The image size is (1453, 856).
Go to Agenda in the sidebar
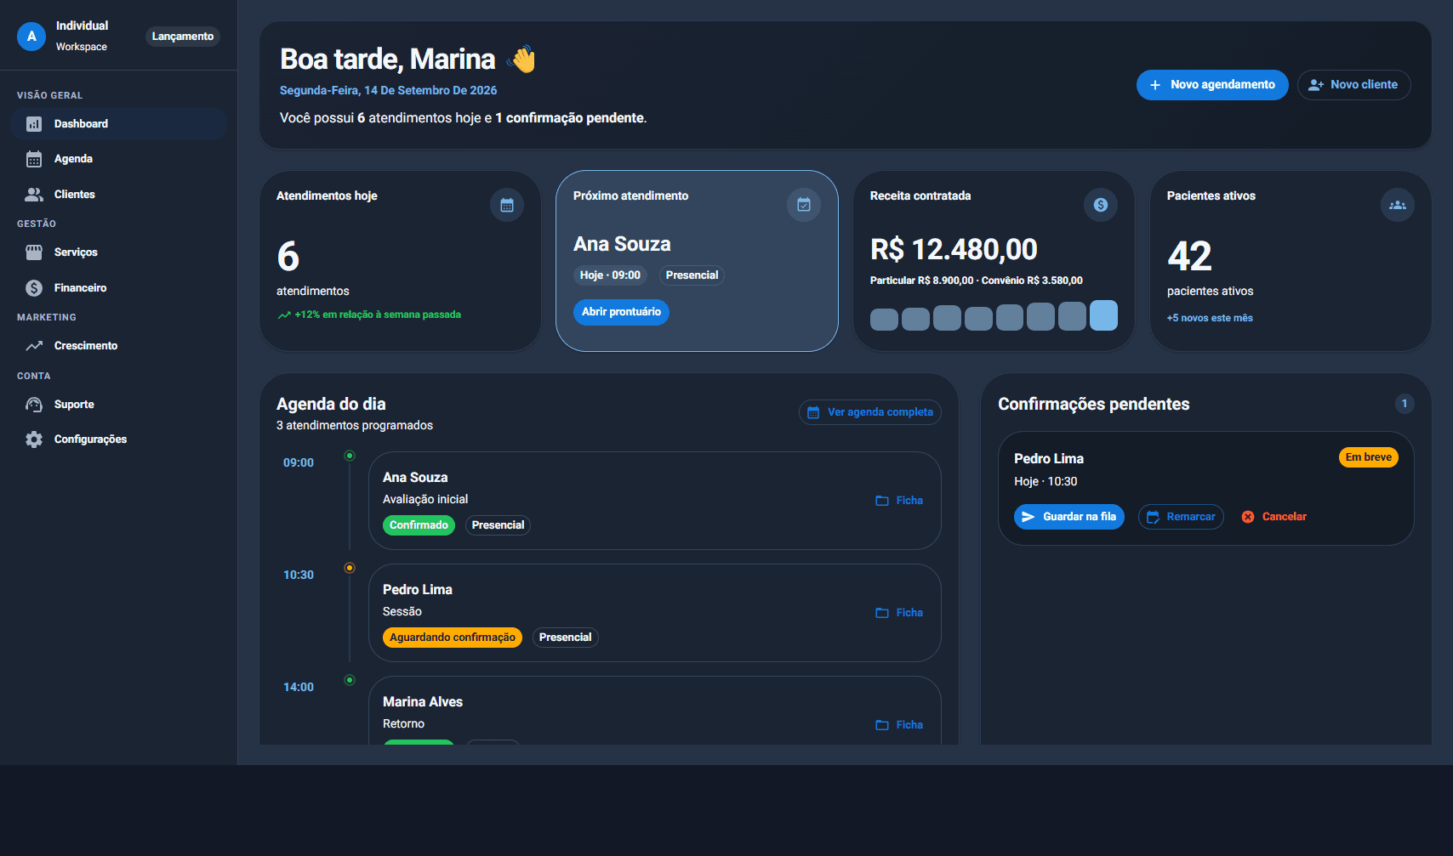tap(118, 159)
